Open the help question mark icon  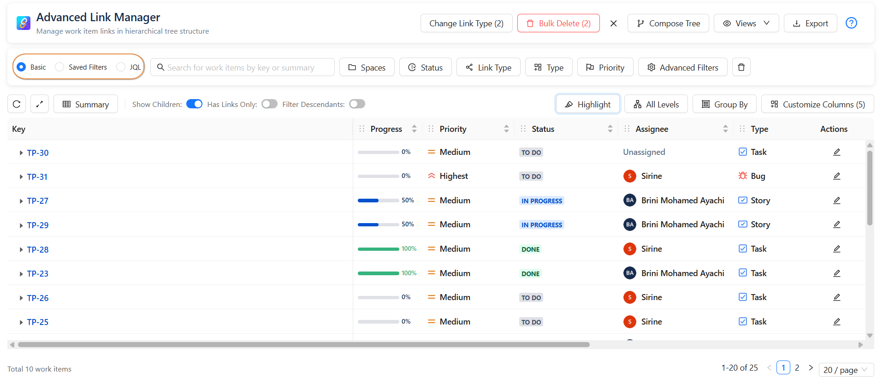pos(851,23)
